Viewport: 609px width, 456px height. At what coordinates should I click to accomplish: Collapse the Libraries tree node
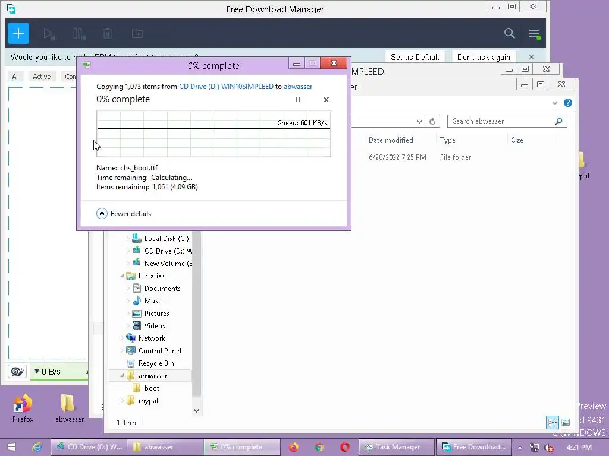tap(122, 275)
